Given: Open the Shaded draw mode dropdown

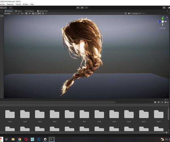Looking at the screenshot, I should coord(12,13).
